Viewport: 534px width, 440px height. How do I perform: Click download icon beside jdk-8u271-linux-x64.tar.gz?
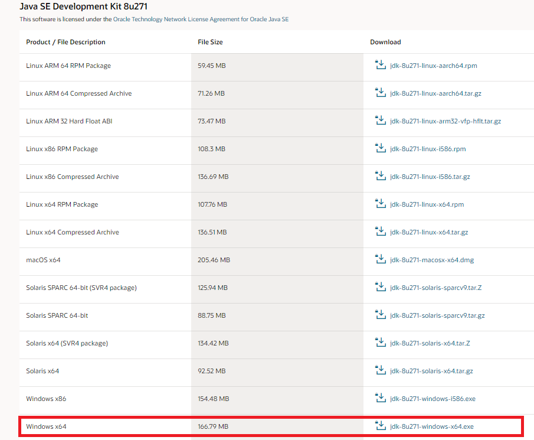click(x=380, y=231)
